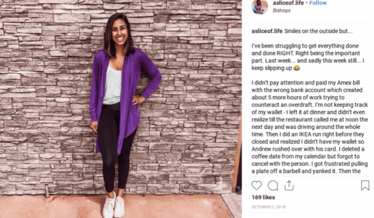Share the post via the share icon
The image size is (374, 218).
coord(289,185)
